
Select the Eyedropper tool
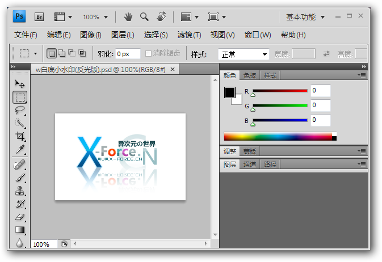point(20,149)
